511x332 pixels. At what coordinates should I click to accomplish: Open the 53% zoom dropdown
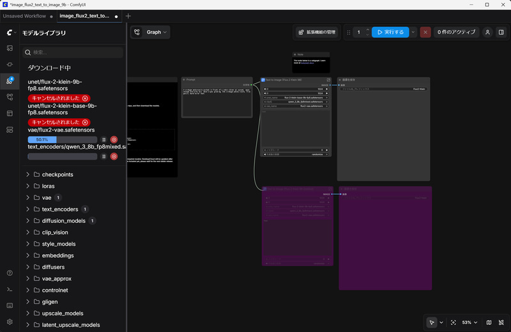click(x=469, y=322)
